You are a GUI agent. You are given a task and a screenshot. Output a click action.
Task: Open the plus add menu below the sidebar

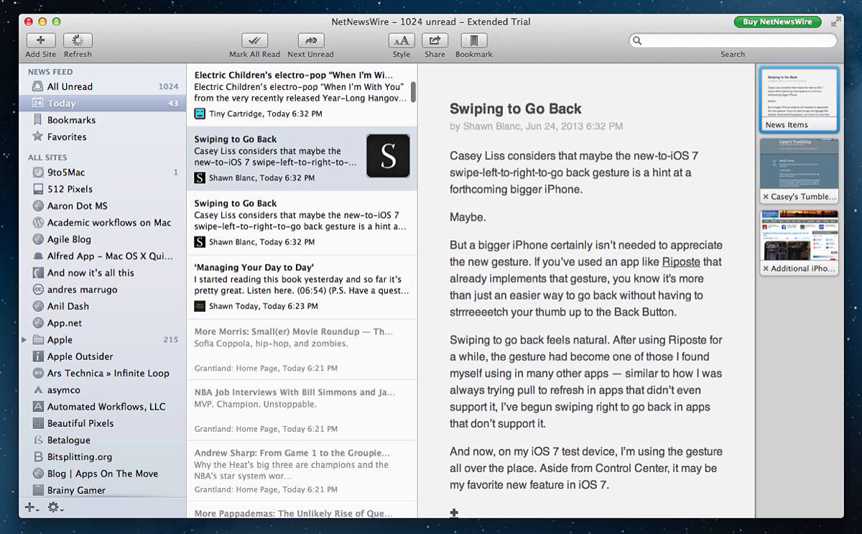32,507
